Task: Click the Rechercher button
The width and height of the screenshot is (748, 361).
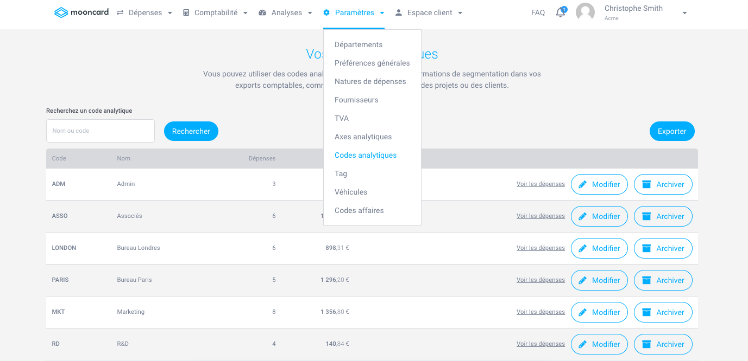Action: 191,131
